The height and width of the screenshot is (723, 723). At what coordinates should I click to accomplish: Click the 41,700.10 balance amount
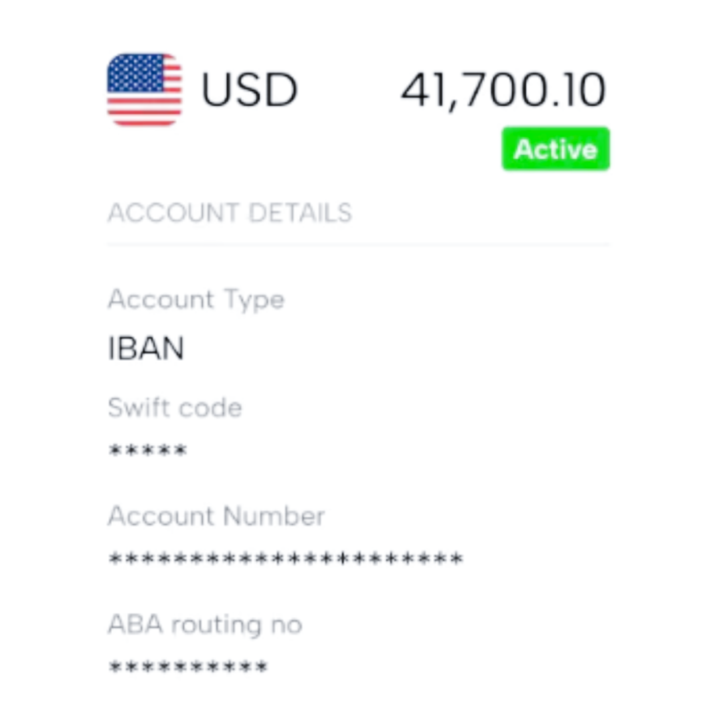click(x=503, y=90)
